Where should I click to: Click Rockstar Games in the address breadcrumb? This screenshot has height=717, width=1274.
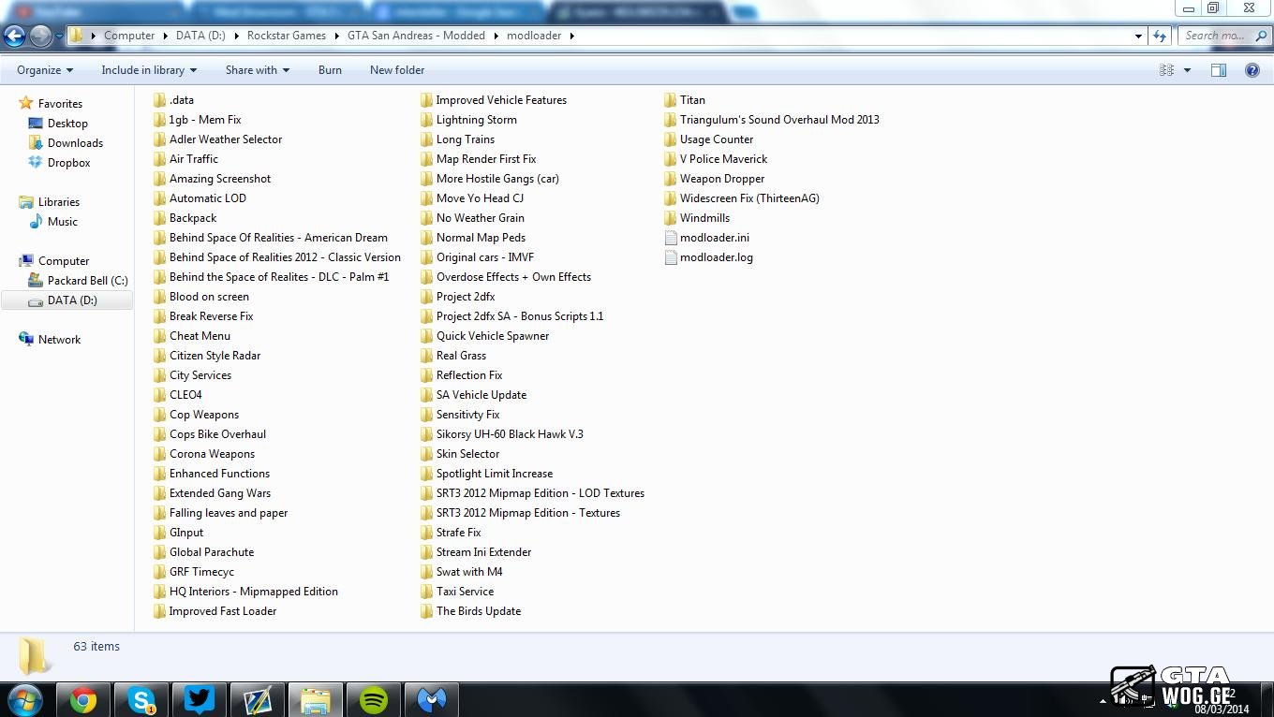[287, 36]
